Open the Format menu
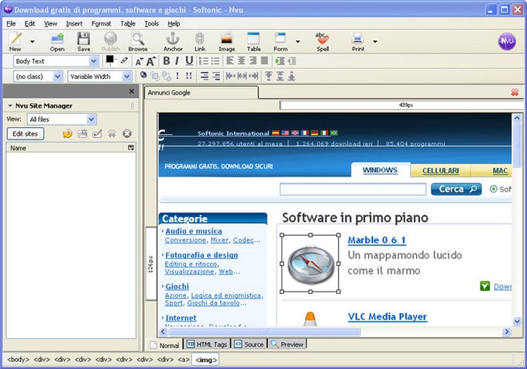This screenshot has width=527, height=369. pos(102,23)
